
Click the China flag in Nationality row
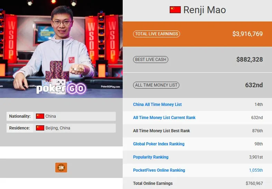pos(40,116)
